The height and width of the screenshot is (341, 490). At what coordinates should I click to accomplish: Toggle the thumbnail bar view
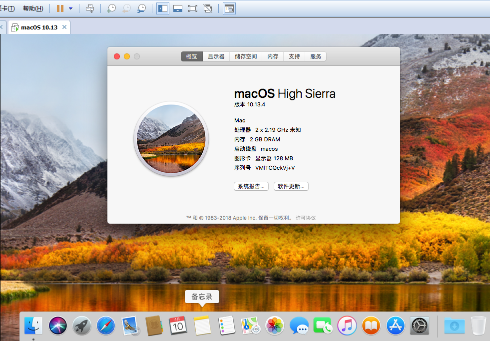click(x=177, y=8)
